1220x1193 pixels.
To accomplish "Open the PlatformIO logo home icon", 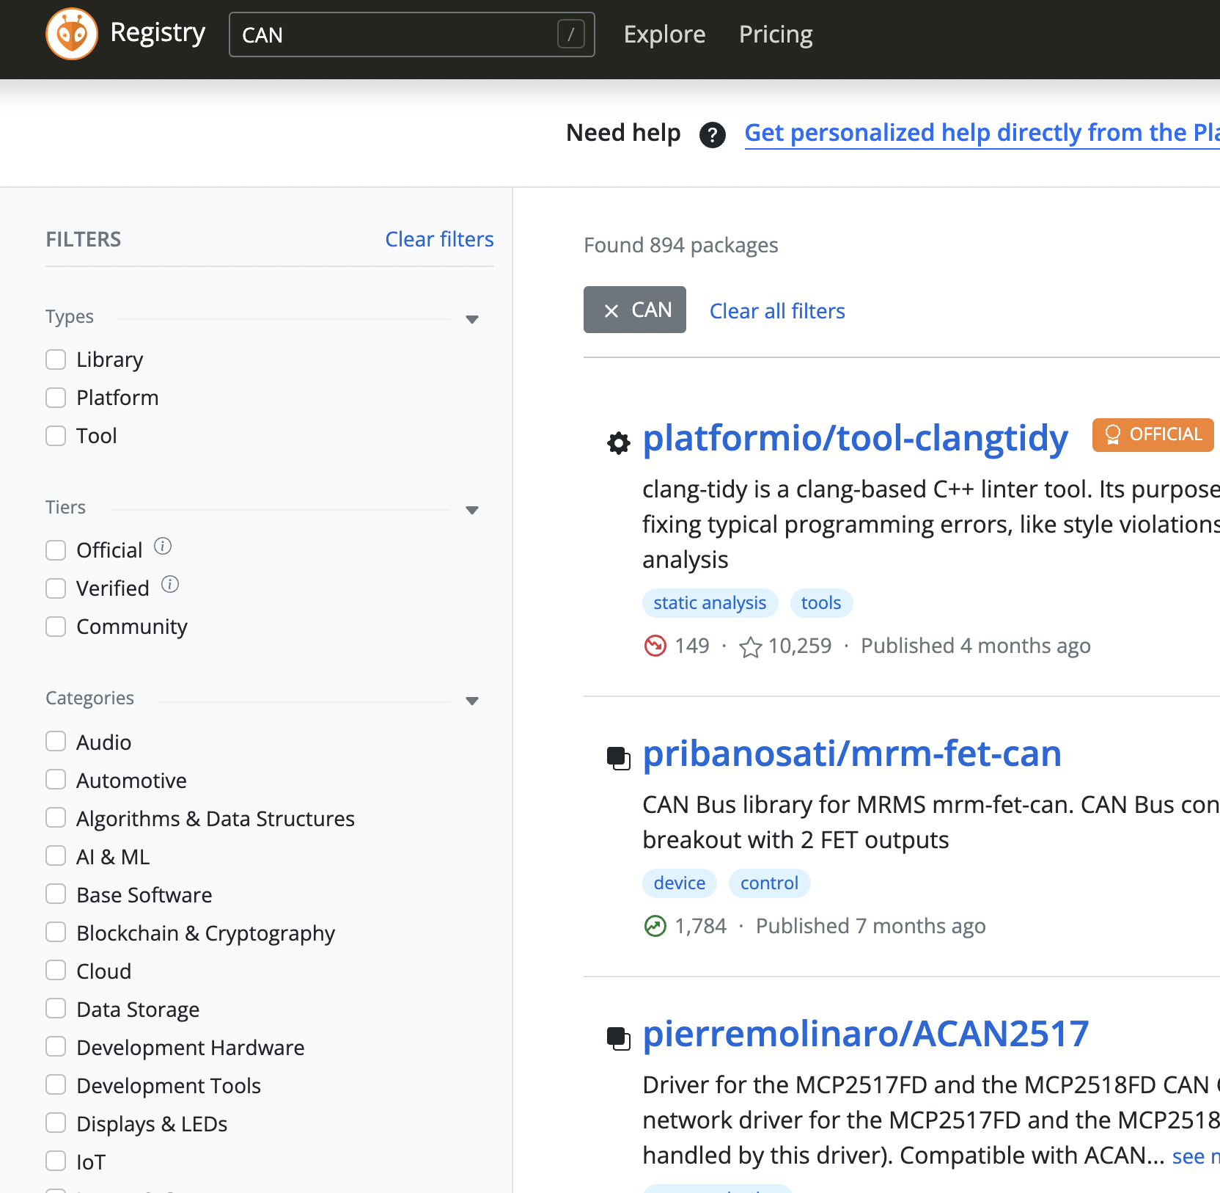I will click(x=72, y=34).
